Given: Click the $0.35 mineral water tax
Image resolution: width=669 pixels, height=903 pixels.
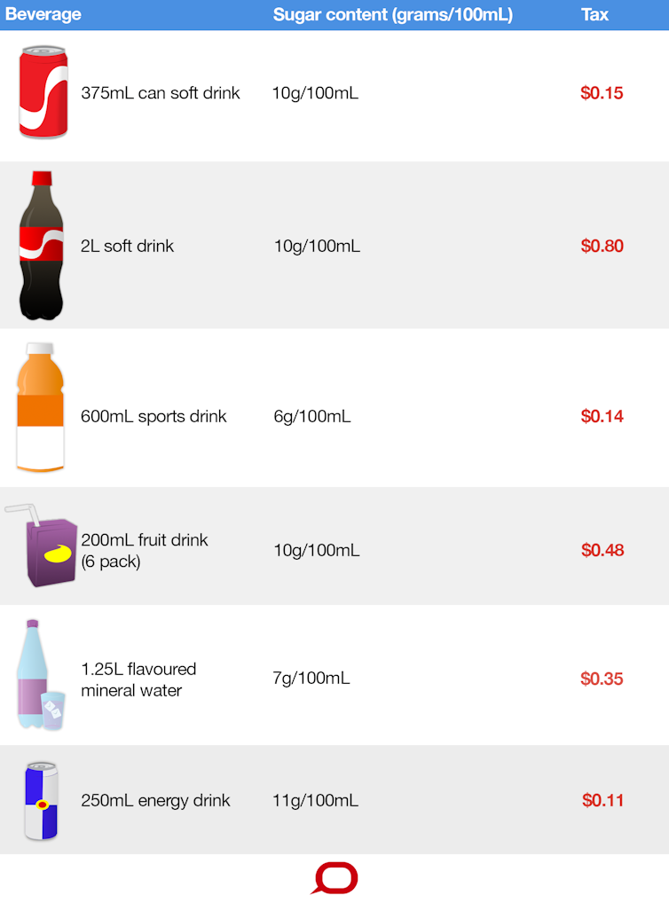Looking at the screenshot, I should tap(602, 679).
